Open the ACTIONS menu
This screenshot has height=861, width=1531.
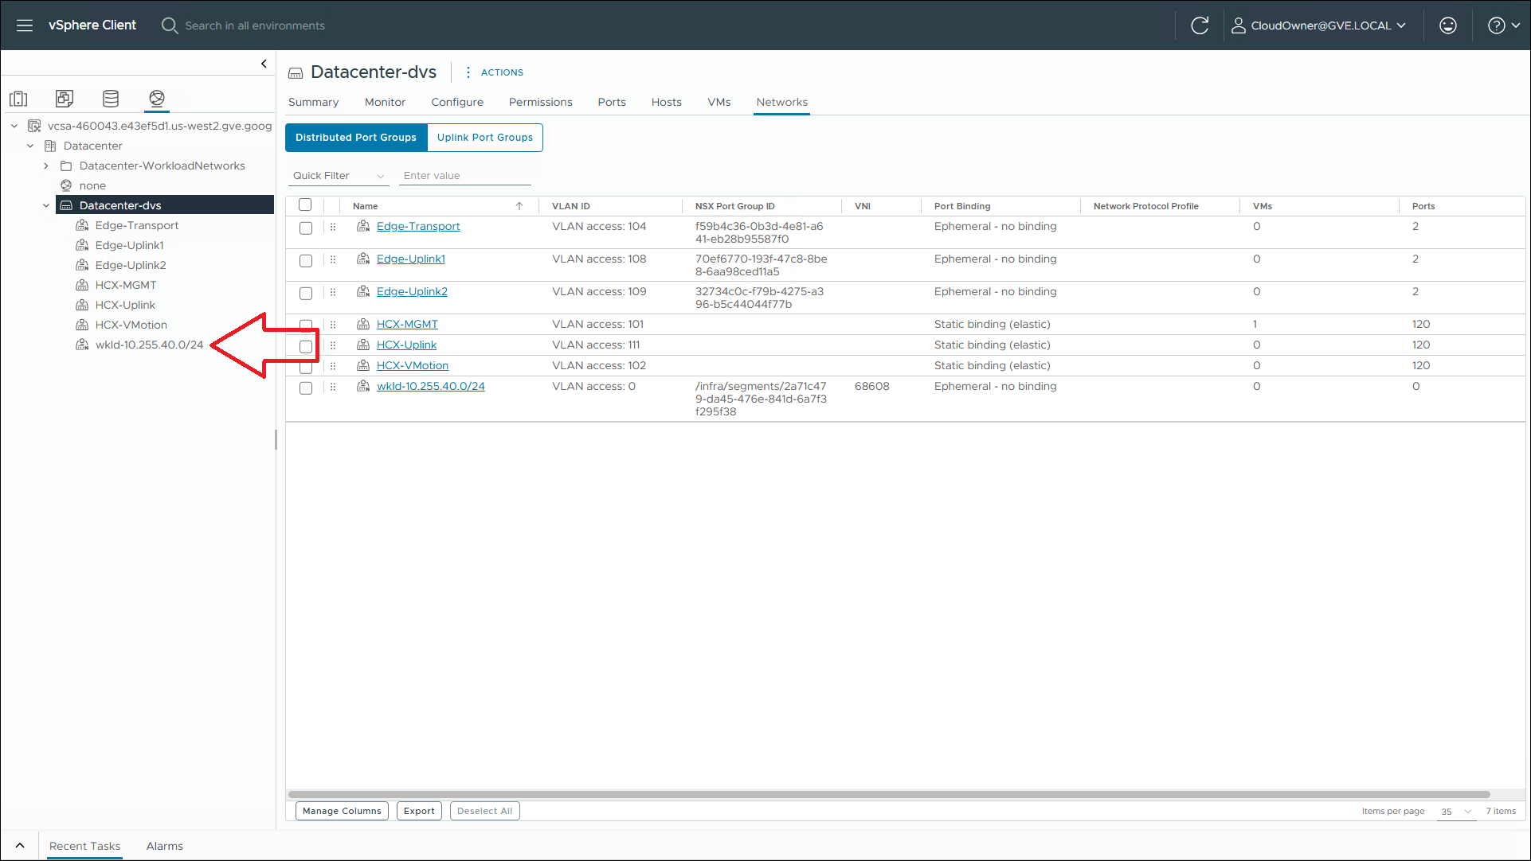502,72
